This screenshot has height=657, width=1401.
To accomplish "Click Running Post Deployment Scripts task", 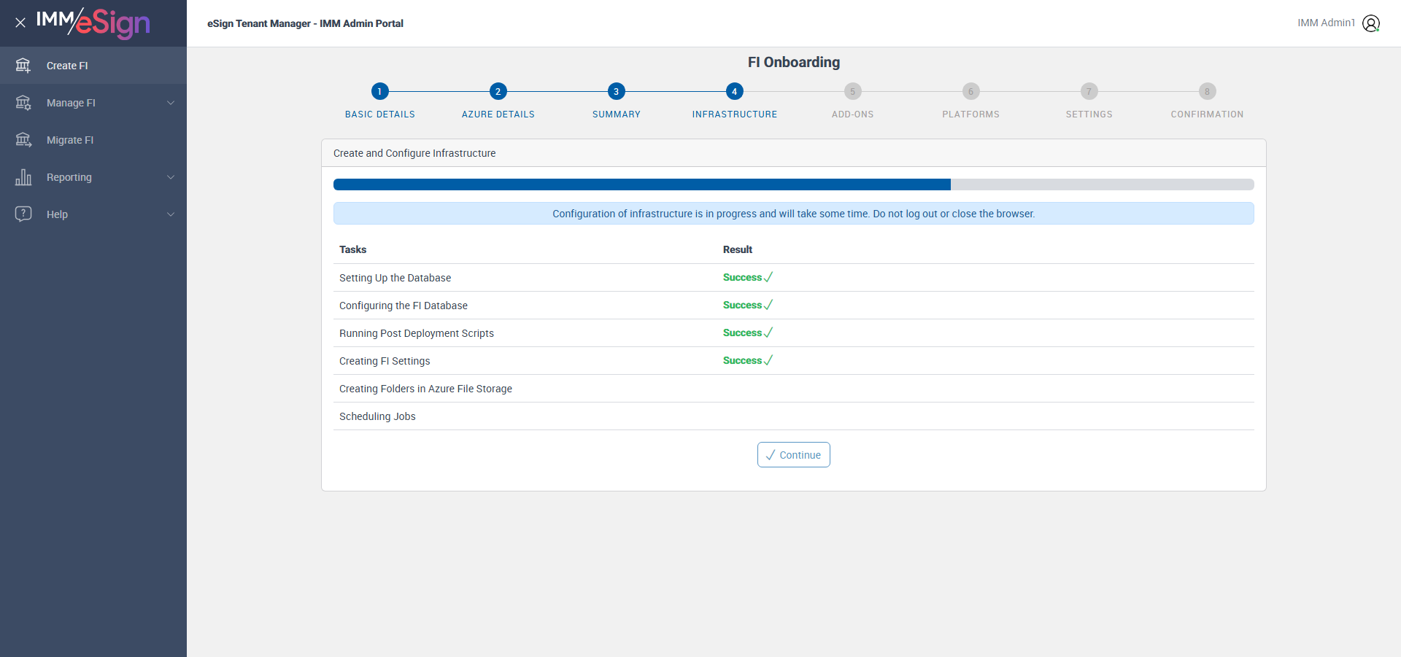I will (416, 333).
